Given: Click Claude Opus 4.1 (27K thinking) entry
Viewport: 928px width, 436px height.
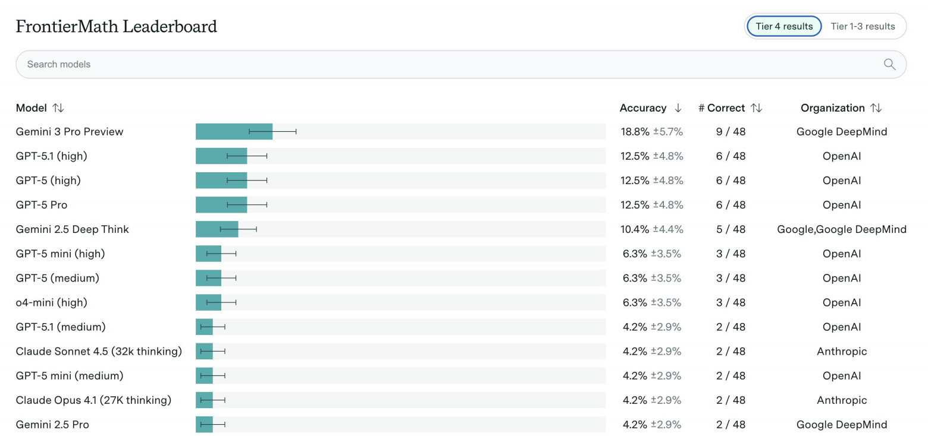Looking at the screenshot, I should (x=93, y=400).
